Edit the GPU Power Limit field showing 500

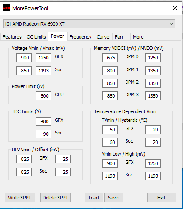pos(43,96)
